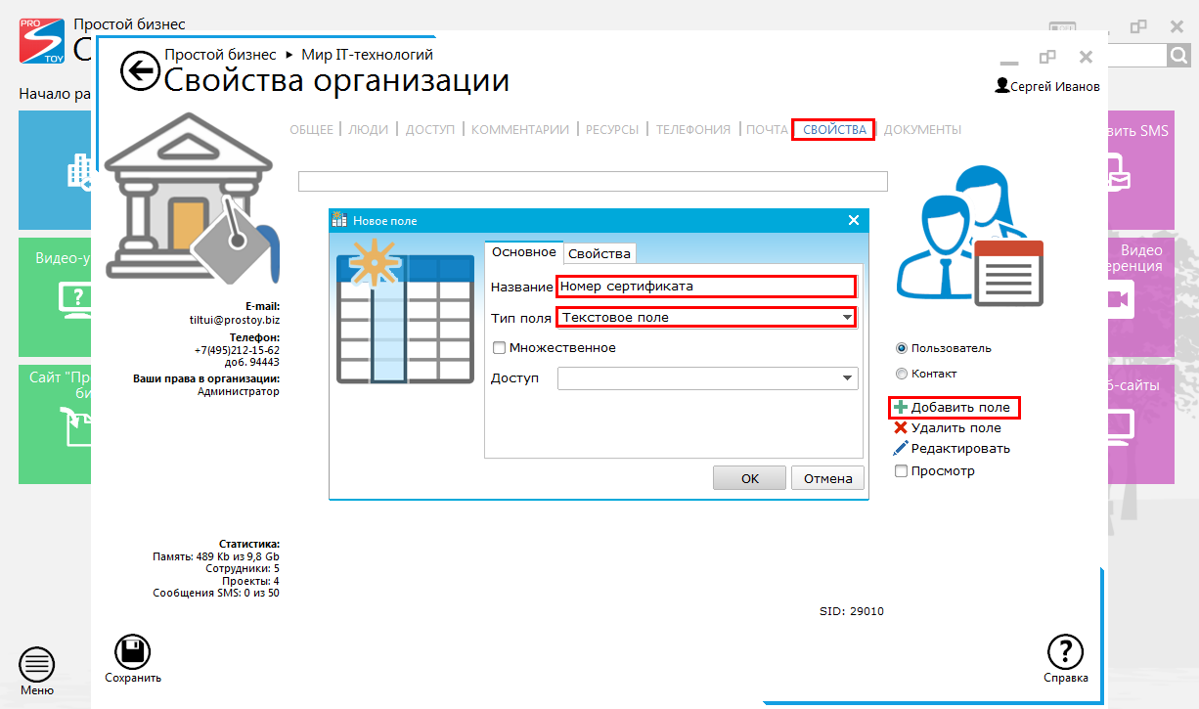The image size is (1199, 709).
Task: Click the Простой бизнес logo
Action: coord(43,40)
